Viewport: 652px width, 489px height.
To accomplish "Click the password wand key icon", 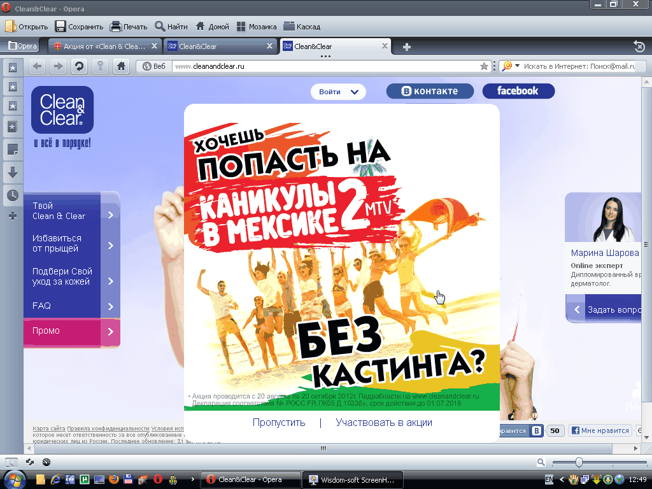I will [100, 66].
